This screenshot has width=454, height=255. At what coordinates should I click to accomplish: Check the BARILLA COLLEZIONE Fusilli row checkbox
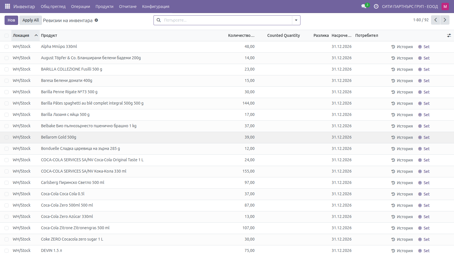(x=7, y=69)
